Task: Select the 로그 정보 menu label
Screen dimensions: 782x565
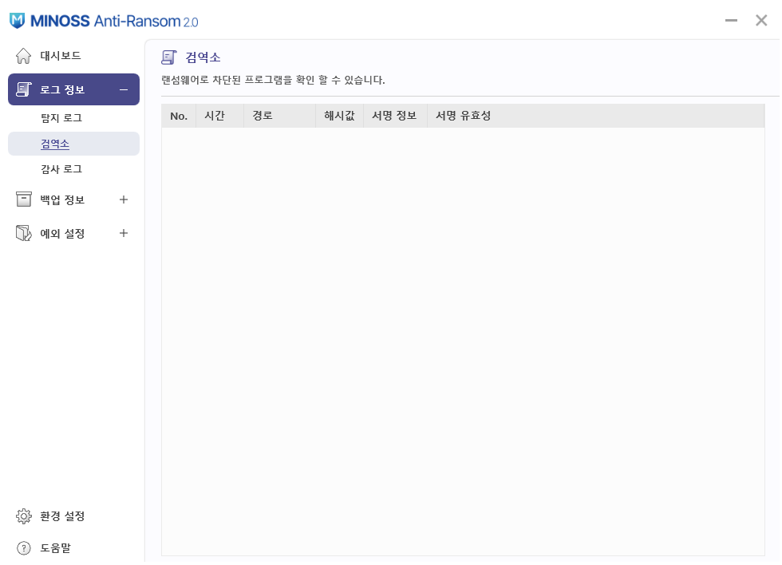Action: pyautogui.click(x=62, y=89)
